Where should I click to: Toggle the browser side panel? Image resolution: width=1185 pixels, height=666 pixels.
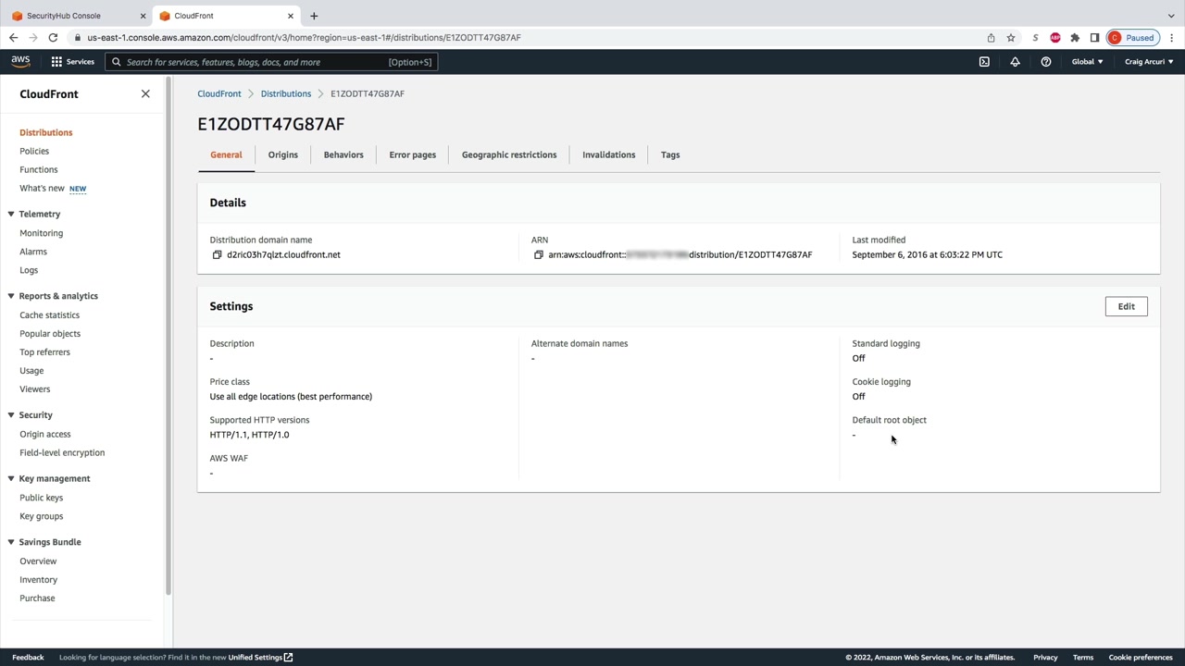click(x=1094, y=38)
